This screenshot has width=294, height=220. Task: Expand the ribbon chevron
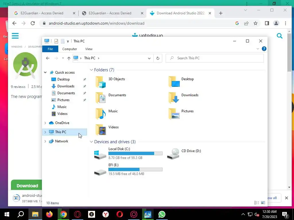click(258, 49)
